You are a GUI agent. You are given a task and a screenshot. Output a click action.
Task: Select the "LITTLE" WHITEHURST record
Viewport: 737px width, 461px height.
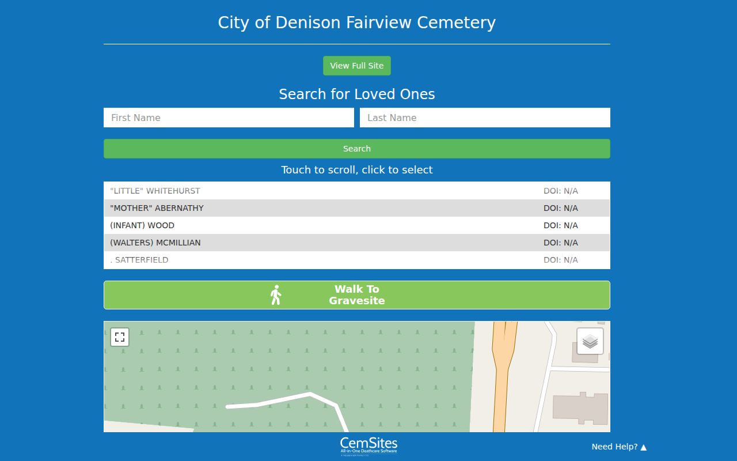pos(357,191)
